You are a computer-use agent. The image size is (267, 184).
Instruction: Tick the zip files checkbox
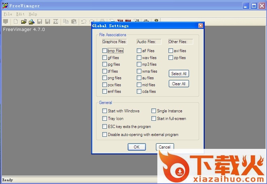(x=171, y=58)
